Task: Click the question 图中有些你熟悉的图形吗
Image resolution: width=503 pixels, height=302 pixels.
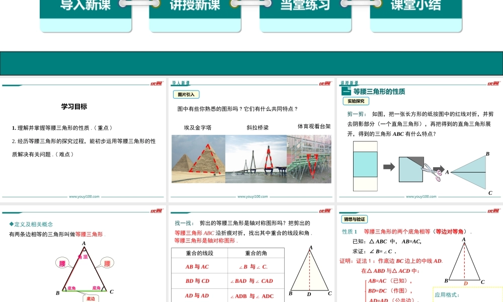Action: [x=237, y=109]
